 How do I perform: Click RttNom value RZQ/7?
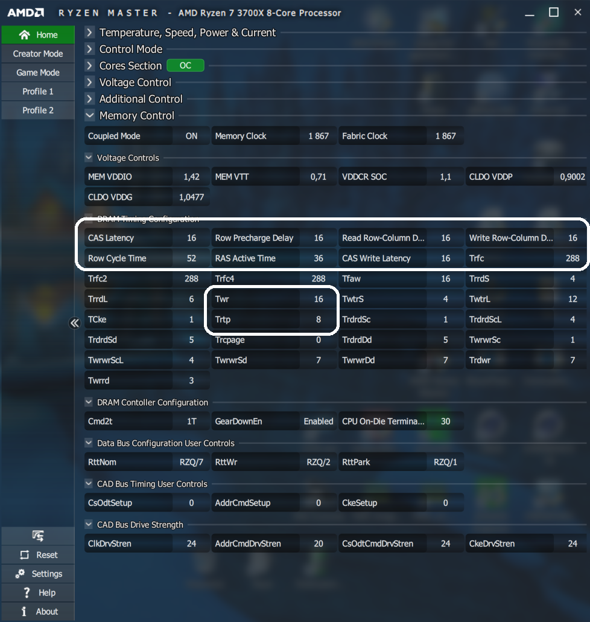[x=191, y=462]
